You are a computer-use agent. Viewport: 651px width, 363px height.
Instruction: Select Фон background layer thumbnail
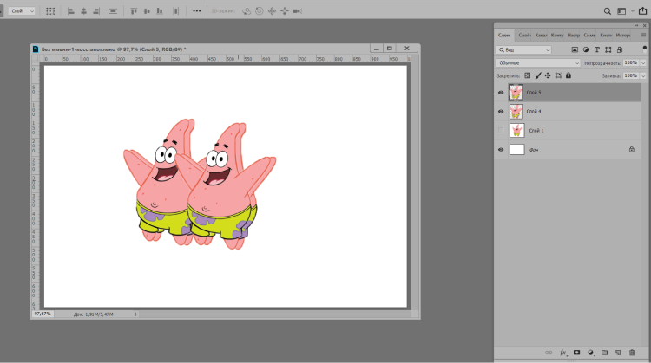tap(517, 150)
